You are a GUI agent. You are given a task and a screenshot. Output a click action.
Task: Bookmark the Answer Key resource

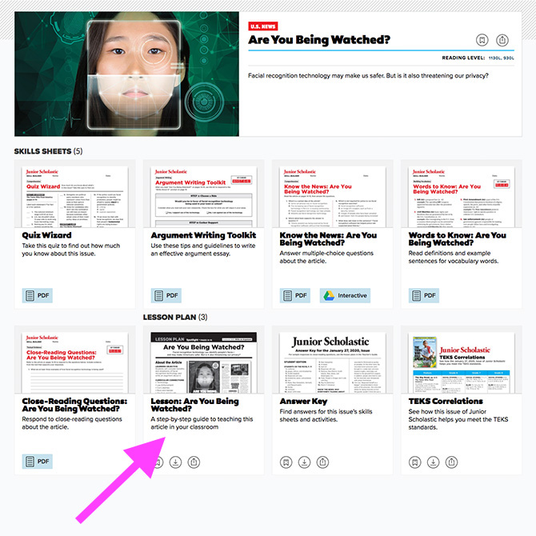coord(286,462)
